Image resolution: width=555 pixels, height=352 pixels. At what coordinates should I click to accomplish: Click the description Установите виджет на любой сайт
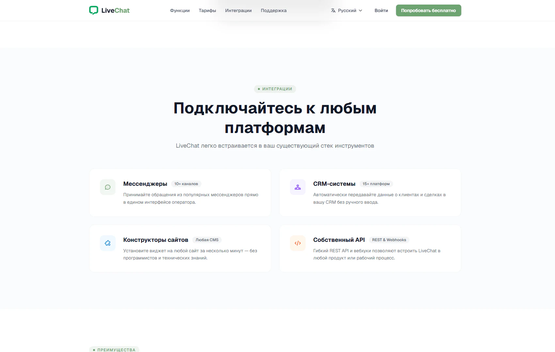pos(190,254)
